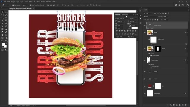This screenshot has width=190, height=107.
Task: Select the Clone Stamp tool
Action: 6,23
